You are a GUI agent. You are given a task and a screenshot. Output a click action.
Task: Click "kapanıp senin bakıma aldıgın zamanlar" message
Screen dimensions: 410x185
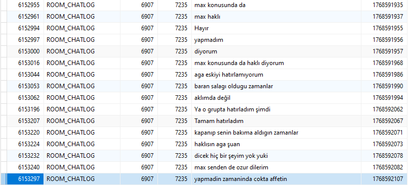(276, 133)
